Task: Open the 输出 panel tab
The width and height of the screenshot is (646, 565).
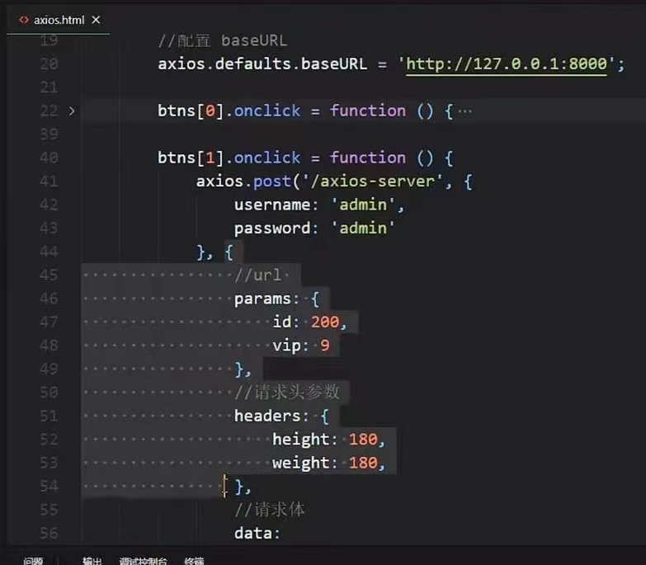Action: coord(92,561)
